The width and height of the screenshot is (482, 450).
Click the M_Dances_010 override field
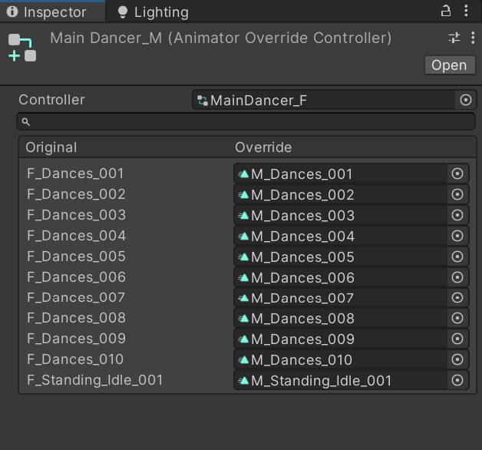(x=341, y=359)
